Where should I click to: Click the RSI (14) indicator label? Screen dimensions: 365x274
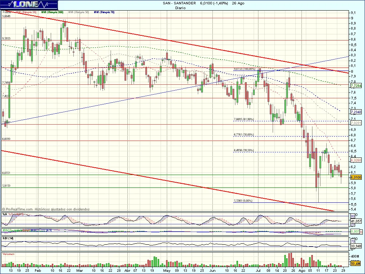8,238
